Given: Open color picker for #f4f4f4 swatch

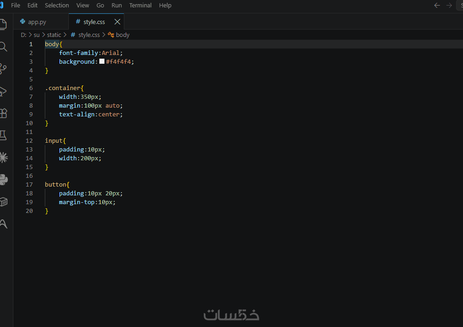Looking at the screenshot, I should click(102, 61).
